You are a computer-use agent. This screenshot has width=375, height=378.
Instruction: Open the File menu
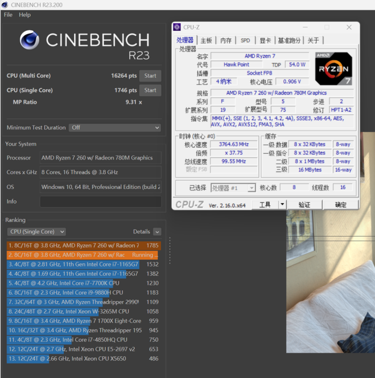click(x=8, y=15)
